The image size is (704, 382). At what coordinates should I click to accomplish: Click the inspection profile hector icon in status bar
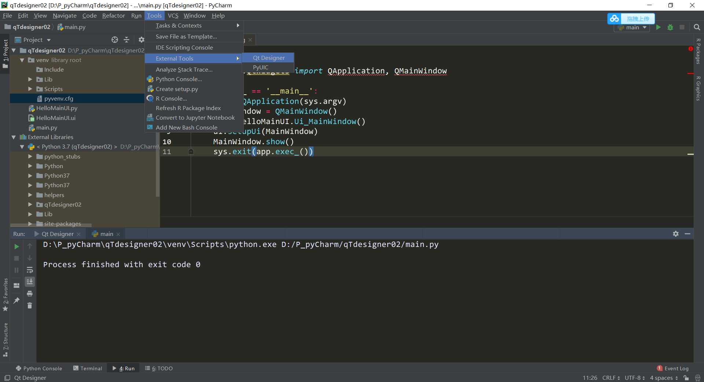coord(697,378)
